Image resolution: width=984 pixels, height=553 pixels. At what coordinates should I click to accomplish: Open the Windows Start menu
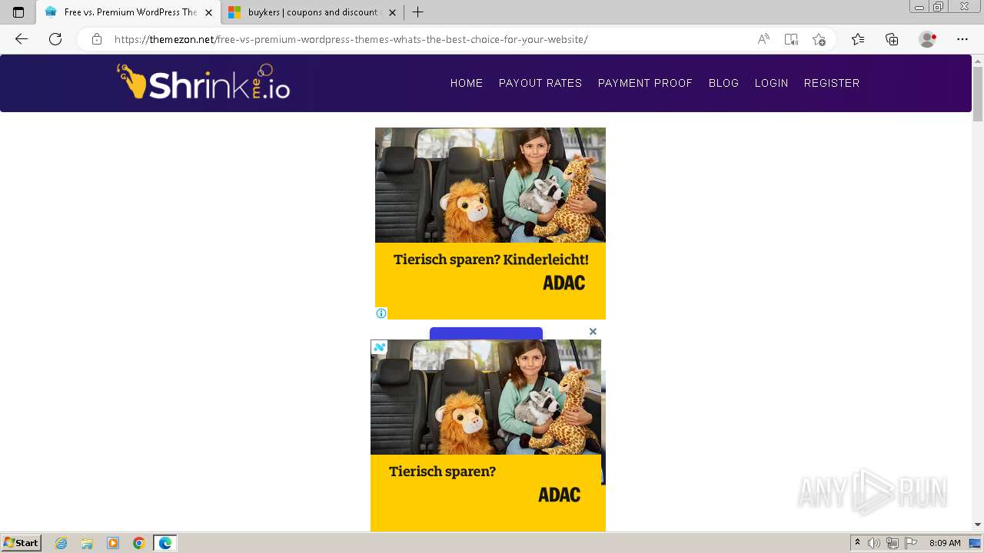22,543
